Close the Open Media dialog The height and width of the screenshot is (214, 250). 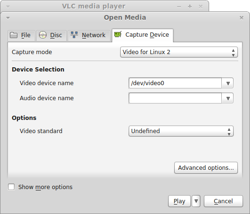coord(242,18)
